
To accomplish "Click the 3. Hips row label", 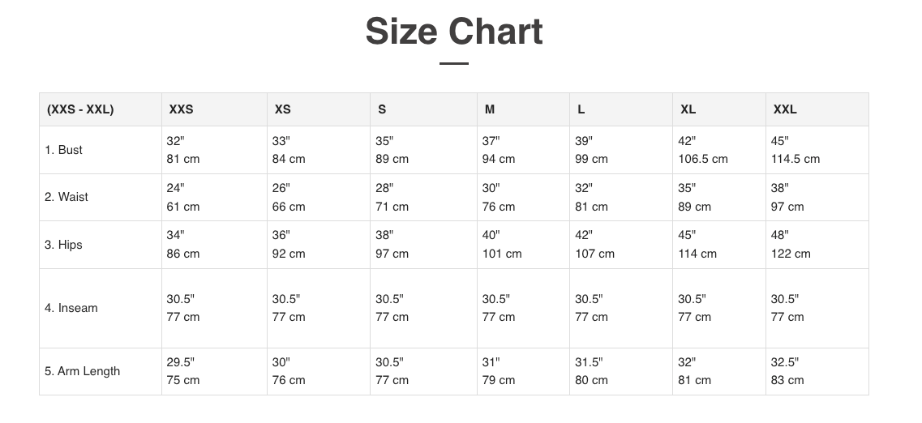I will point(64,245).
